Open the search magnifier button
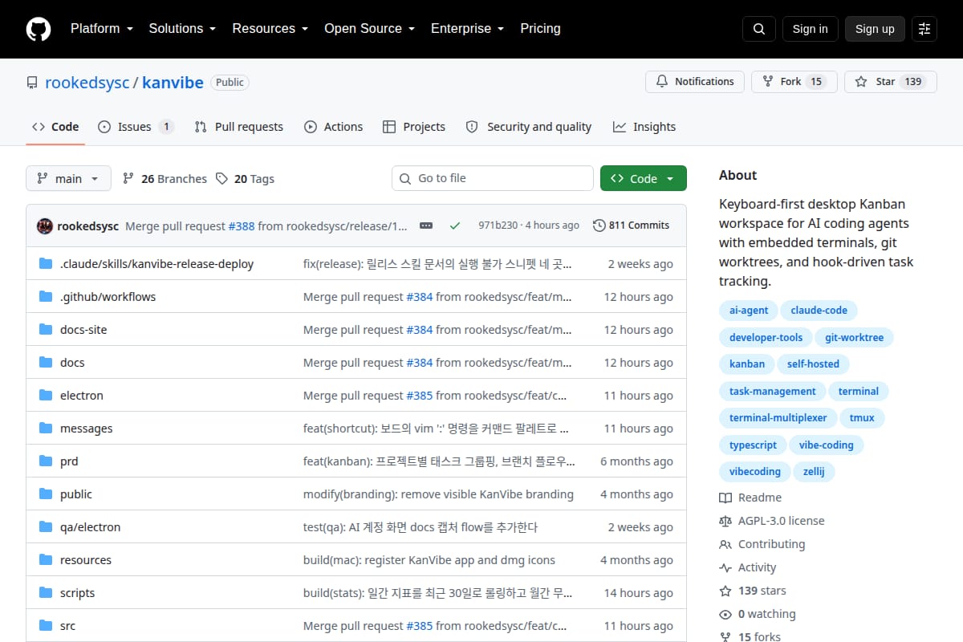 tap(759, 29)
